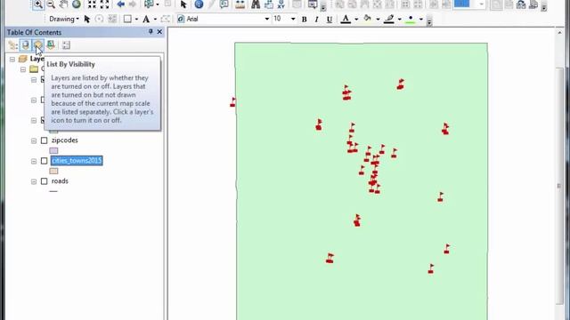Image resolution: width=570 pixels, height=320 pixels.
Task: Close the Table Of Contents panel
Action: point(159,32)
